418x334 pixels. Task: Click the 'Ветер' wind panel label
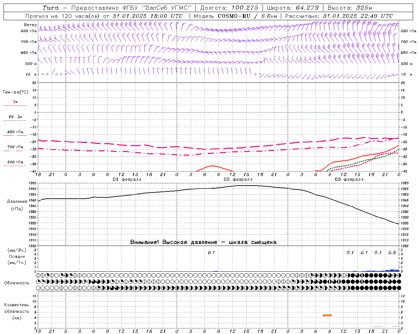30,25
